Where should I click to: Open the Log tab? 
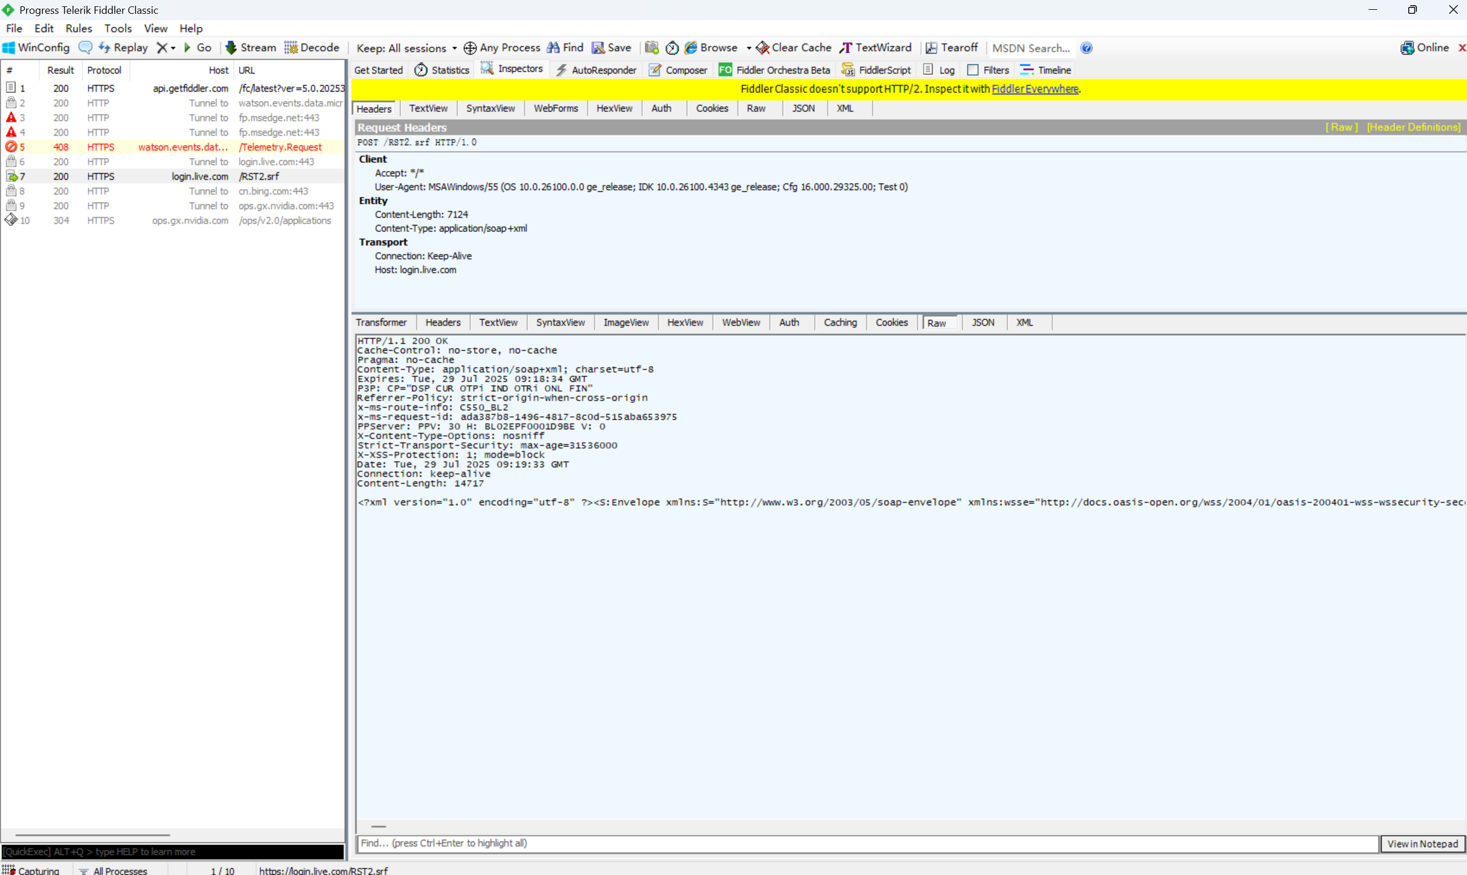[x=939, y=70]
